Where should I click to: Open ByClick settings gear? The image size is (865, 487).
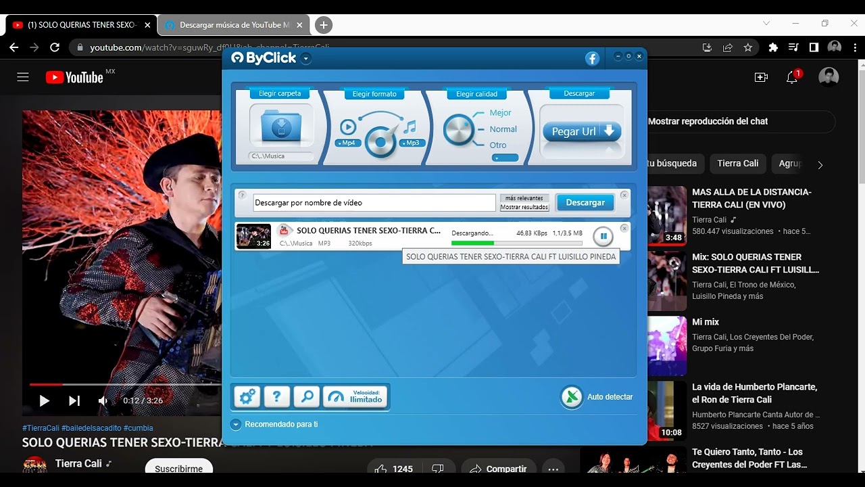click(x=247, y=397)
